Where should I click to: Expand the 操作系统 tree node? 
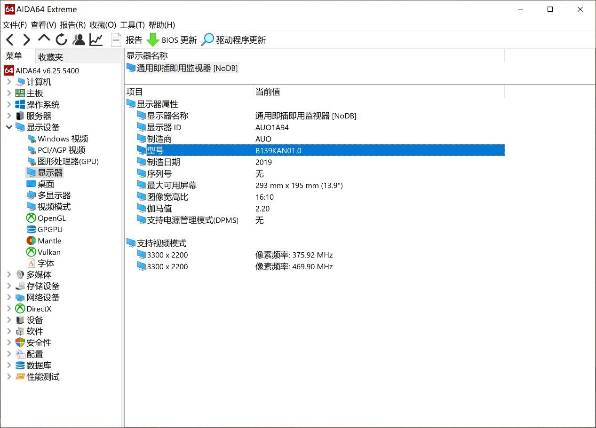9,104
